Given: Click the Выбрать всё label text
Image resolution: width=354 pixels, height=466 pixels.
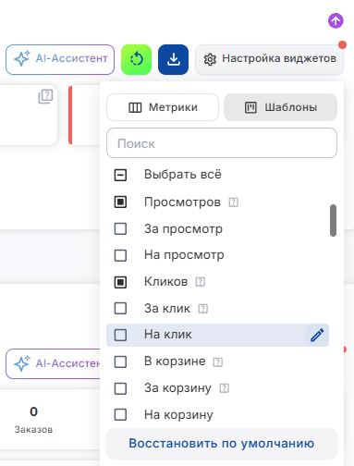Looking at the screenshot, I should coord(183,175).
